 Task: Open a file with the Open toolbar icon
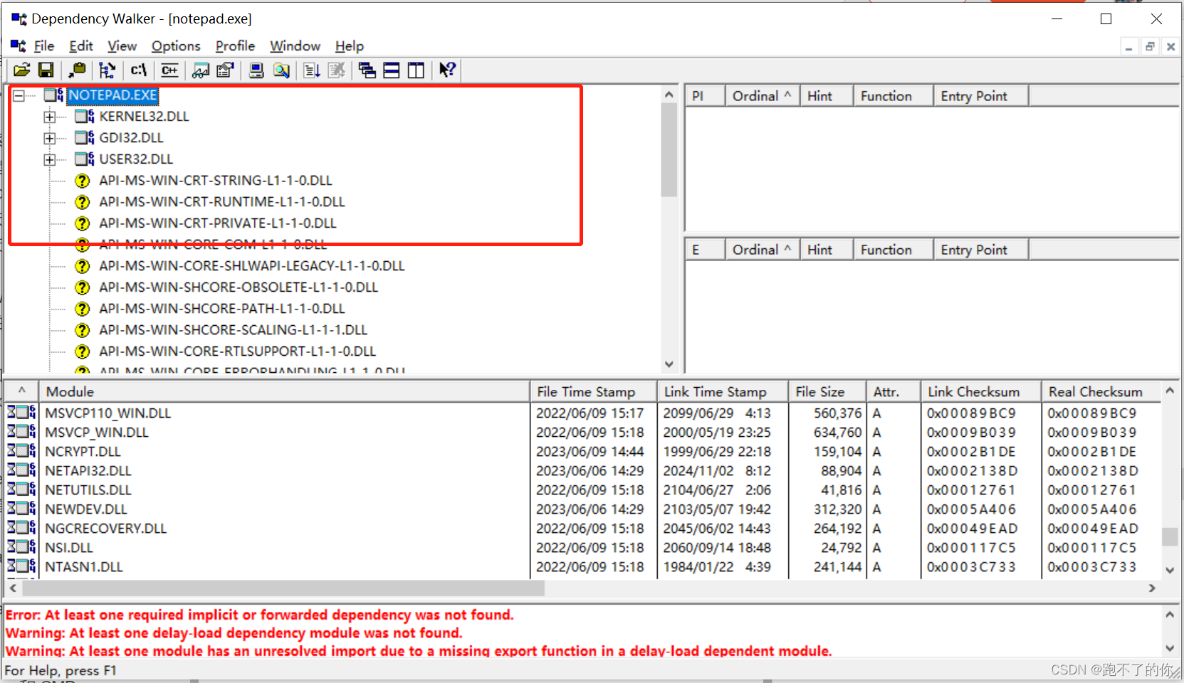pyautogui.click(x=22, y=70)
